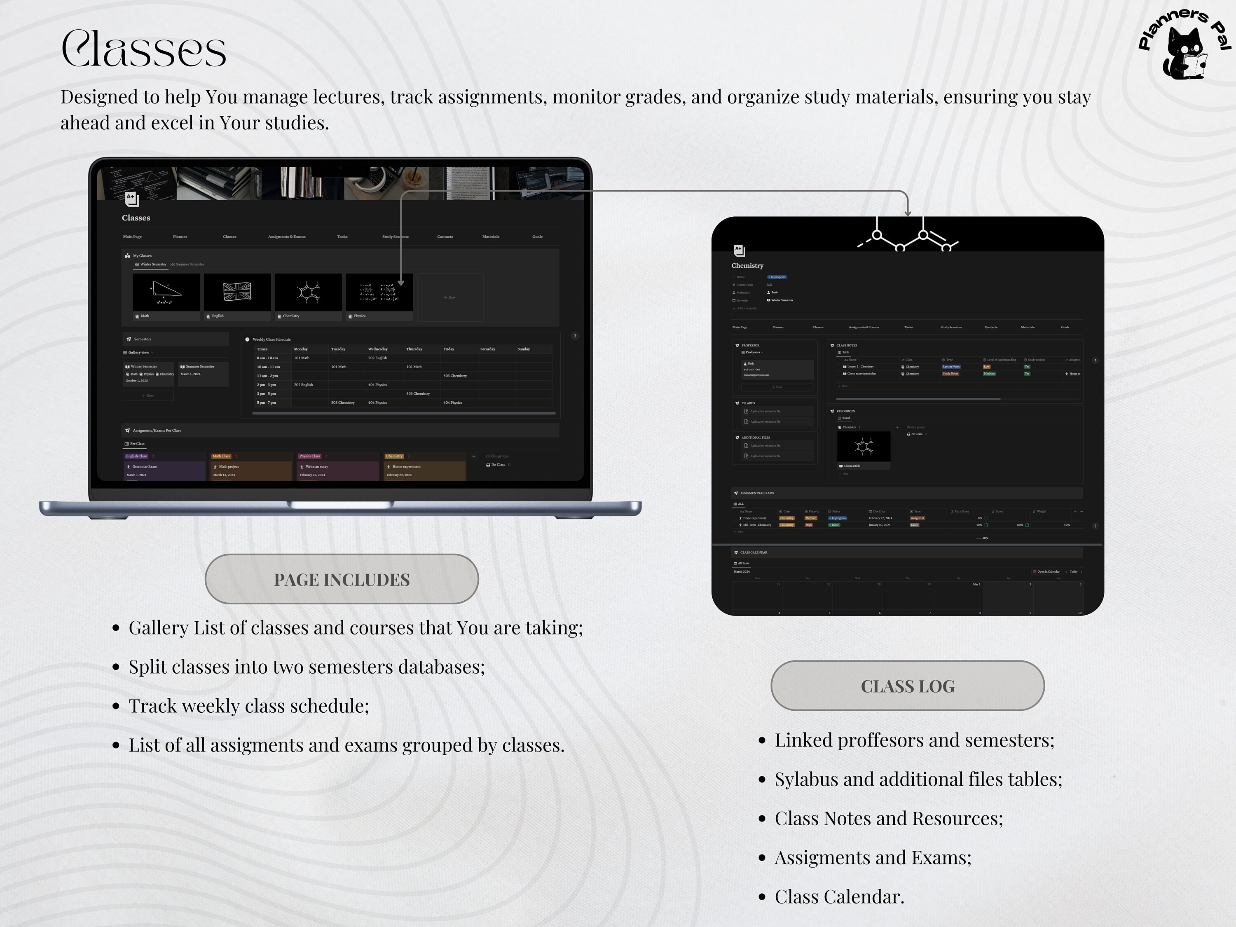The image size is (1236, 927).
Task: Click Add a property on the Chemistry page
Action: [x=744, y=309]
